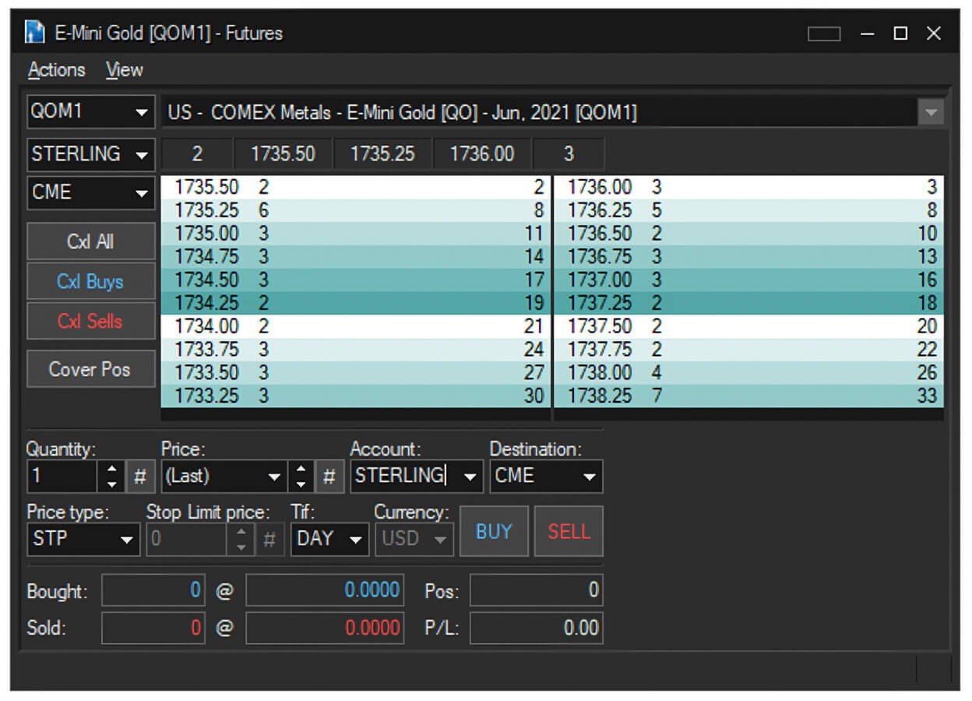The height and width of the screenshot is (701, 972).
Task: Click the bid row at 1734.50
Action: click(354, 280)
